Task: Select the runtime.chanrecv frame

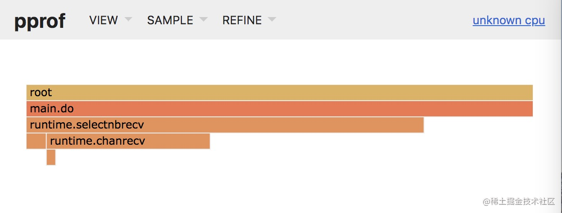Action: [x=128, y=141]
